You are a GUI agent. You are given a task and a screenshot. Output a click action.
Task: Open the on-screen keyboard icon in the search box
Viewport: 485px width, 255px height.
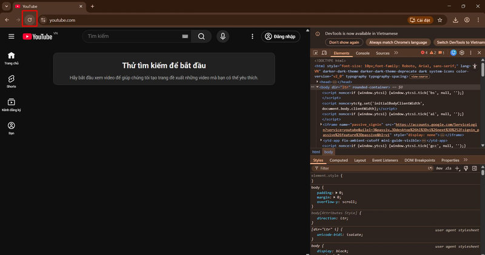click(x=185, y=36)
